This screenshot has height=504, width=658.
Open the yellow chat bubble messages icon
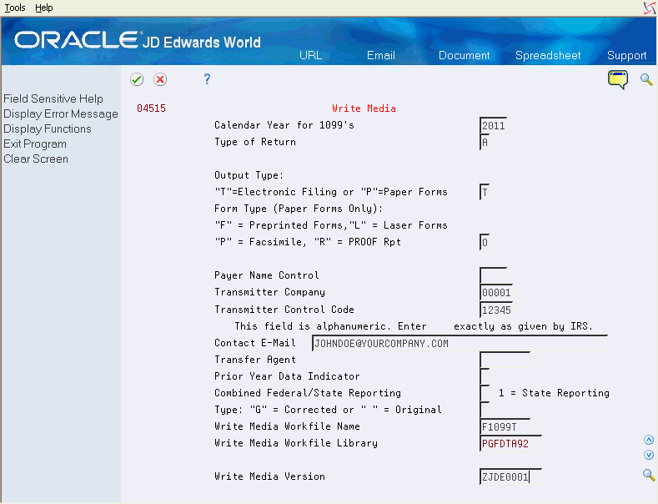tap(618, 79)
